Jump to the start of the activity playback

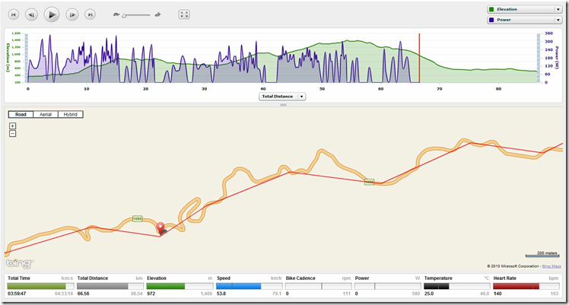(14, 14)
